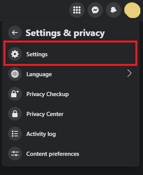This screenshot has height=175, width=143.
Task: Select the Language text label
Action: pyautogui.click(x=39, y=74)
